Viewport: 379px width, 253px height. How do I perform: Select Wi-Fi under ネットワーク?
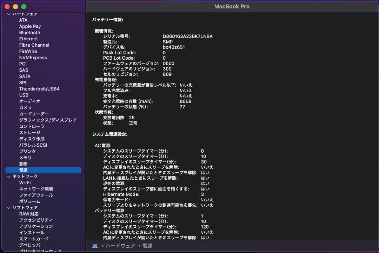(25, 182)
